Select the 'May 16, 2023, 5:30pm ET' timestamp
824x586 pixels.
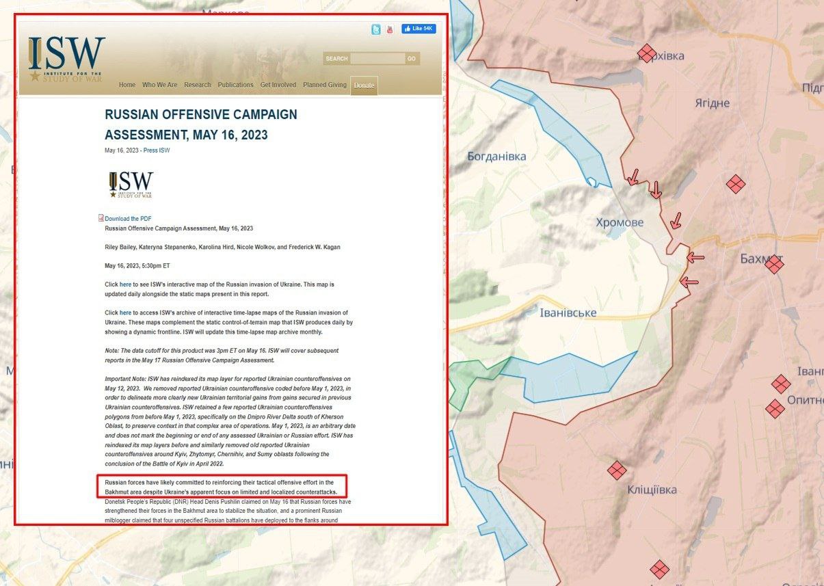pyautogui.click(x=137, y=265)
